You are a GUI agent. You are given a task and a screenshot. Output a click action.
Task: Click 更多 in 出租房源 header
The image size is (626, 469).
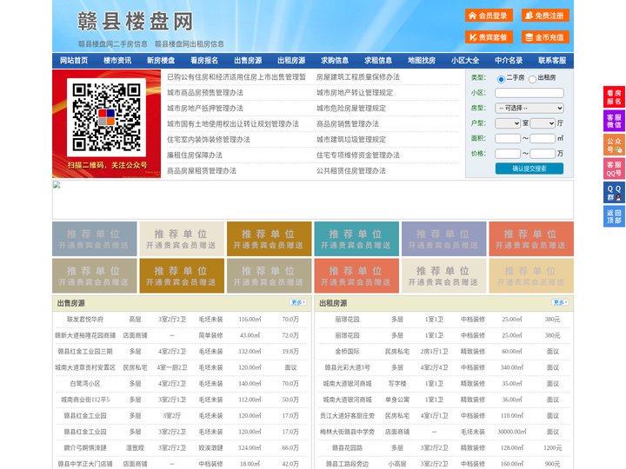(x=560, y=303)
